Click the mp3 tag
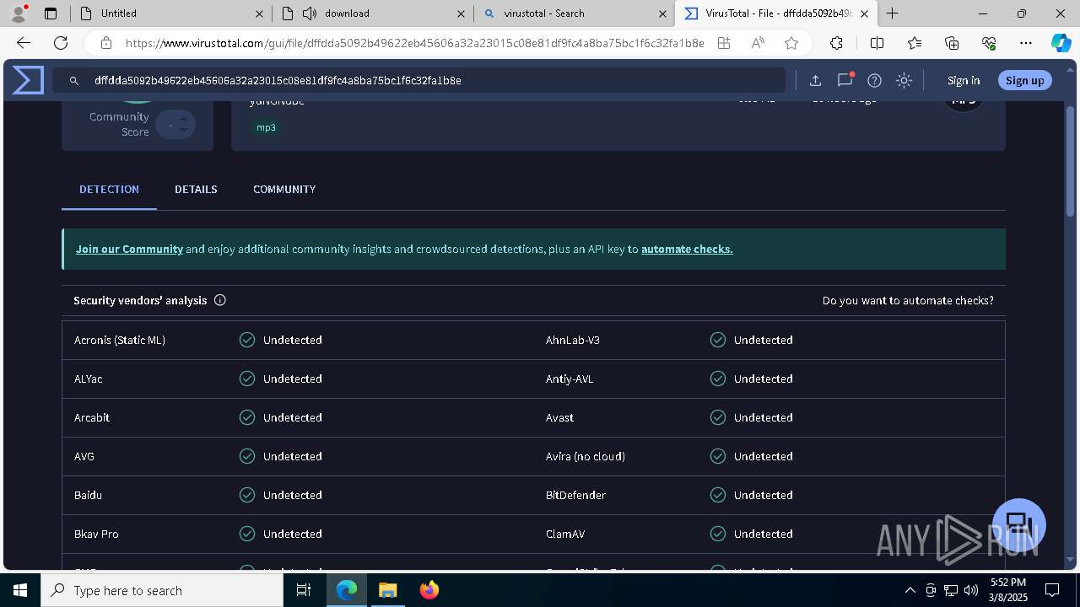 pyautogui.click(x=266, y=127)
